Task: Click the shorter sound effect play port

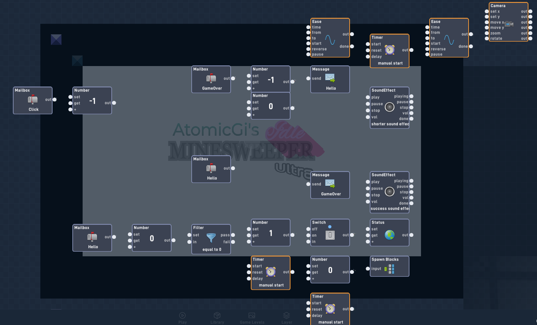Action: click(368, 97)
